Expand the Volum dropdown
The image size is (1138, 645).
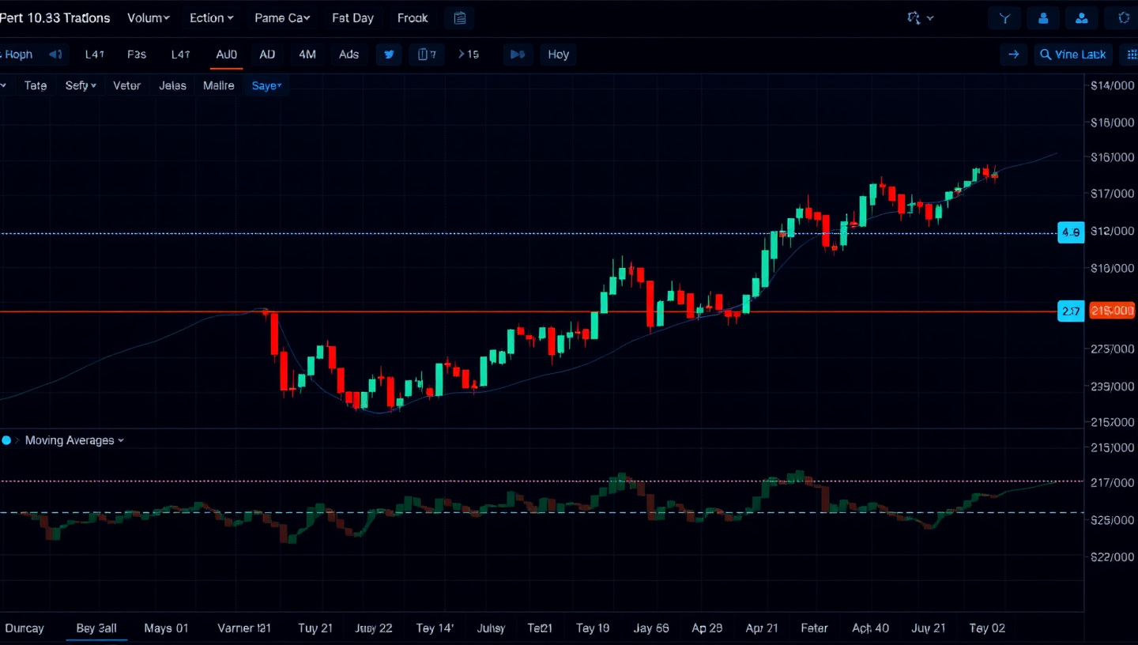(x=149, y=18)
